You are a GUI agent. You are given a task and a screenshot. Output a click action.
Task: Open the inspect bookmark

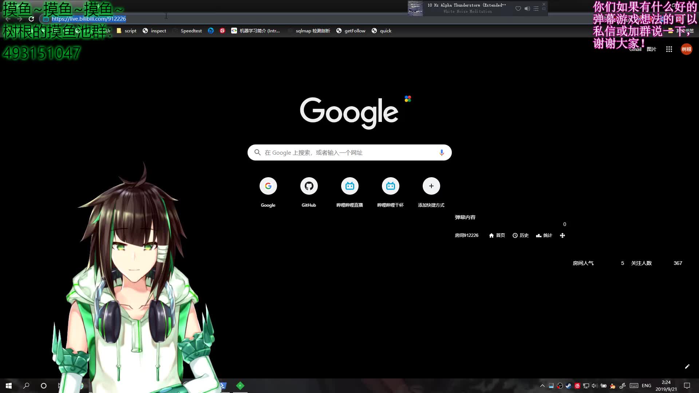pos(154,31)
